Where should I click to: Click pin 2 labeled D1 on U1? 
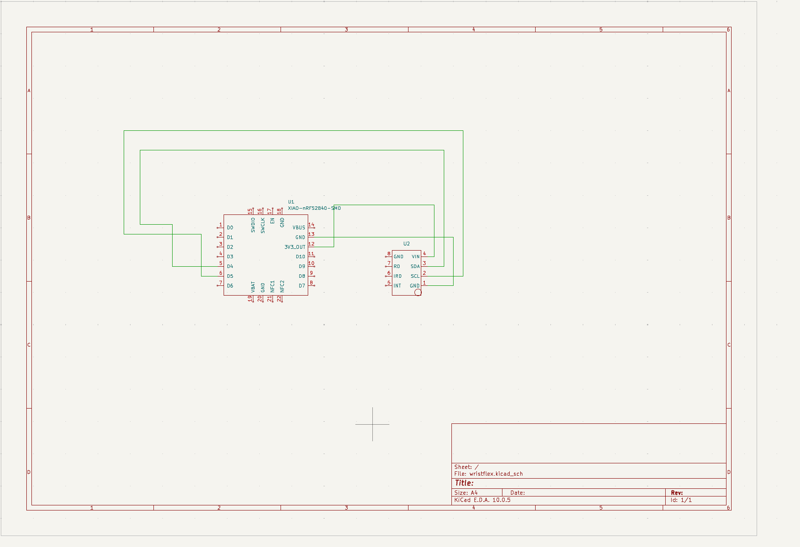230,237
